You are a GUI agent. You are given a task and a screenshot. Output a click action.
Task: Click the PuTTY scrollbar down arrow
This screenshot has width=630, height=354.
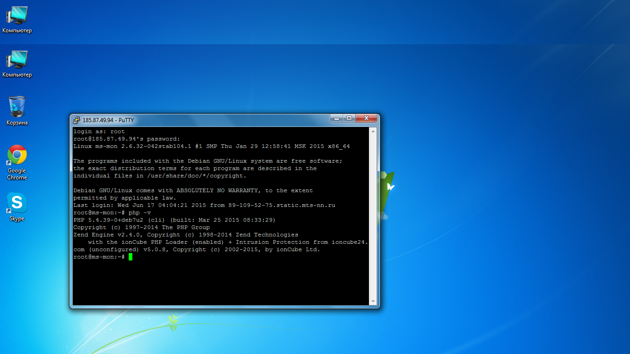(x=374, y=301)
